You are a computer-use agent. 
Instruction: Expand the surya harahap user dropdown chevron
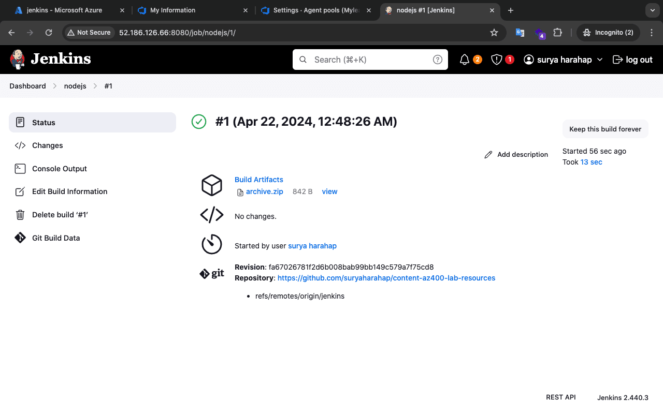600,60
